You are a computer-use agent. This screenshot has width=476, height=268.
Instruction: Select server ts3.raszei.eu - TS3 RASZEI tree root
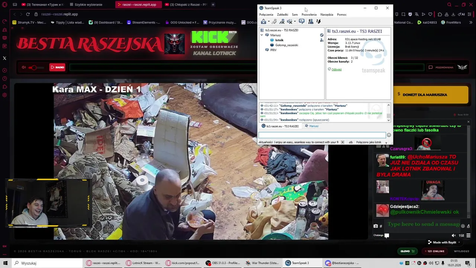pyautogui.click(x=282, y=30)
